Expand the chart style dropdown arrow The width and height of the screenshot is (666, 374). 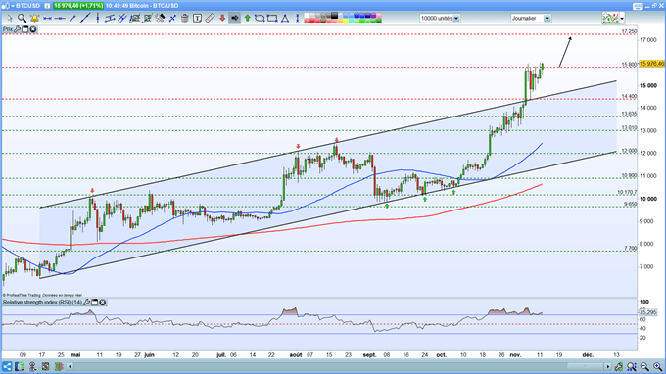[x=622, y=19]
